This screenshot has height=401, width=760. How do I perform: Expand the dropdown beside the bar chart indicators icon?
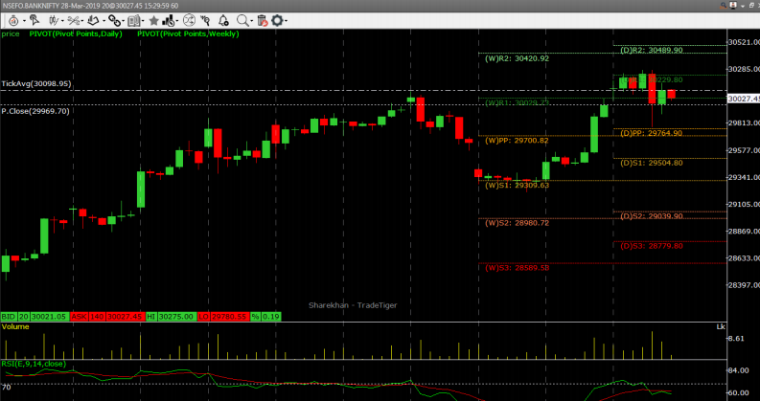tap(177, 21)
